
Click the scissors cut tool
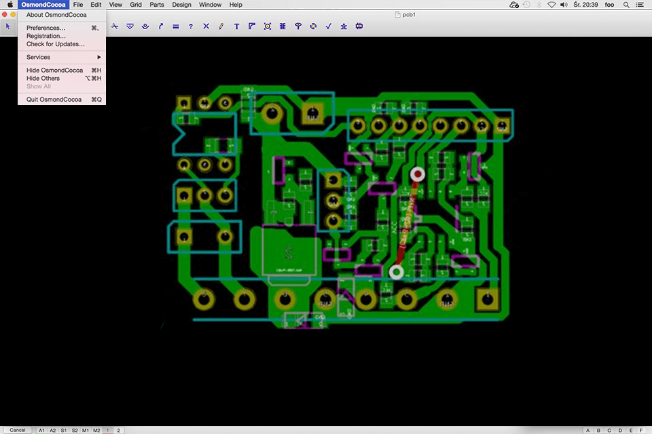point(115,26)
